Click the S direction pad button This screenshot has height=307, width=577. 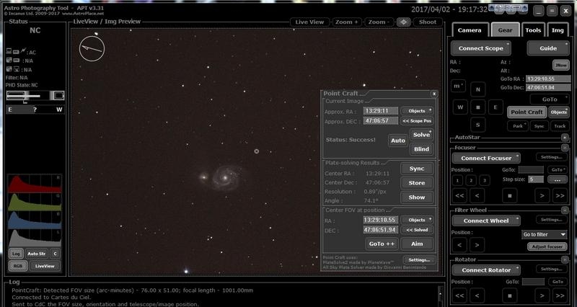coord(477,124)
